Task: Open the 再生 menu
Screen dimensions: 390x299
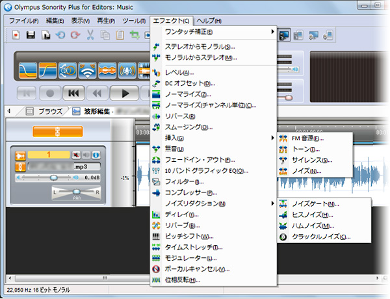Action: [x=106, y=21]
